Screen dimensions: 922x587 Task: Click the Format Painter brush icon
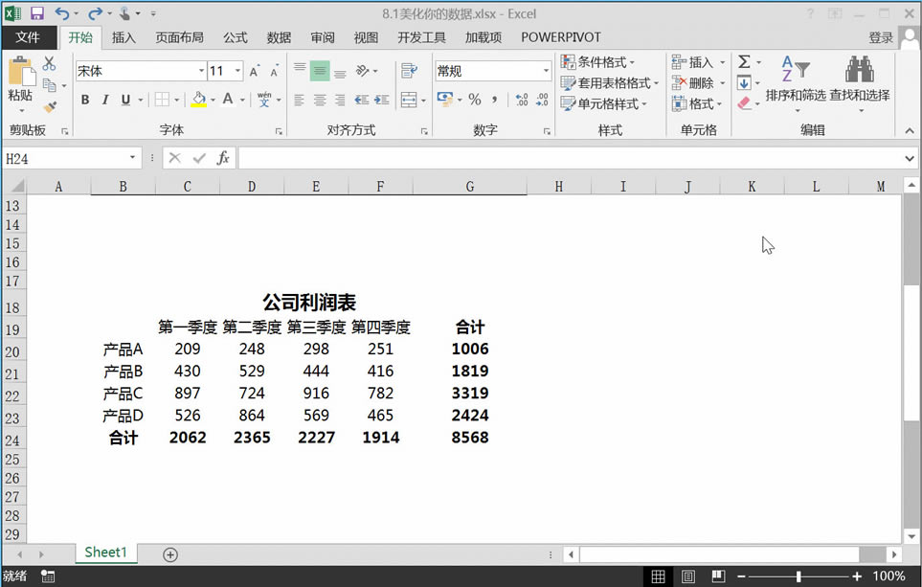(50, 106)
